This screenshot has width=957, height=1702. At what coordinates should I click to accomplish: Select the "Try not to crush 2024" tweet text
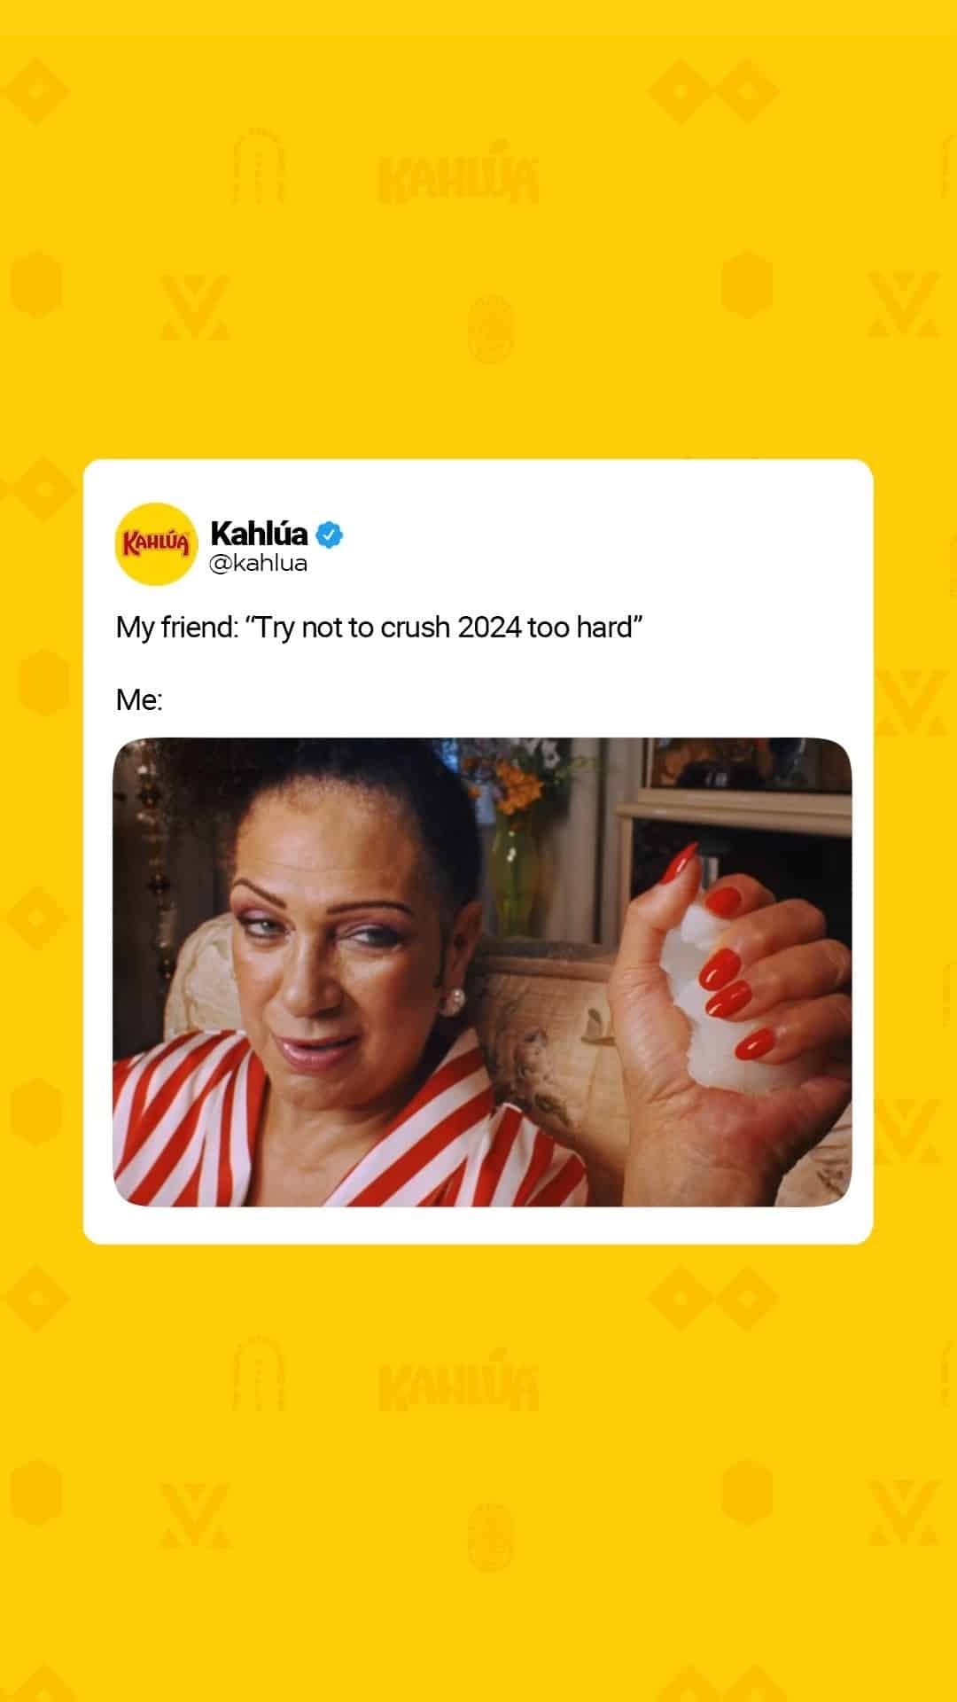(379, 628)
